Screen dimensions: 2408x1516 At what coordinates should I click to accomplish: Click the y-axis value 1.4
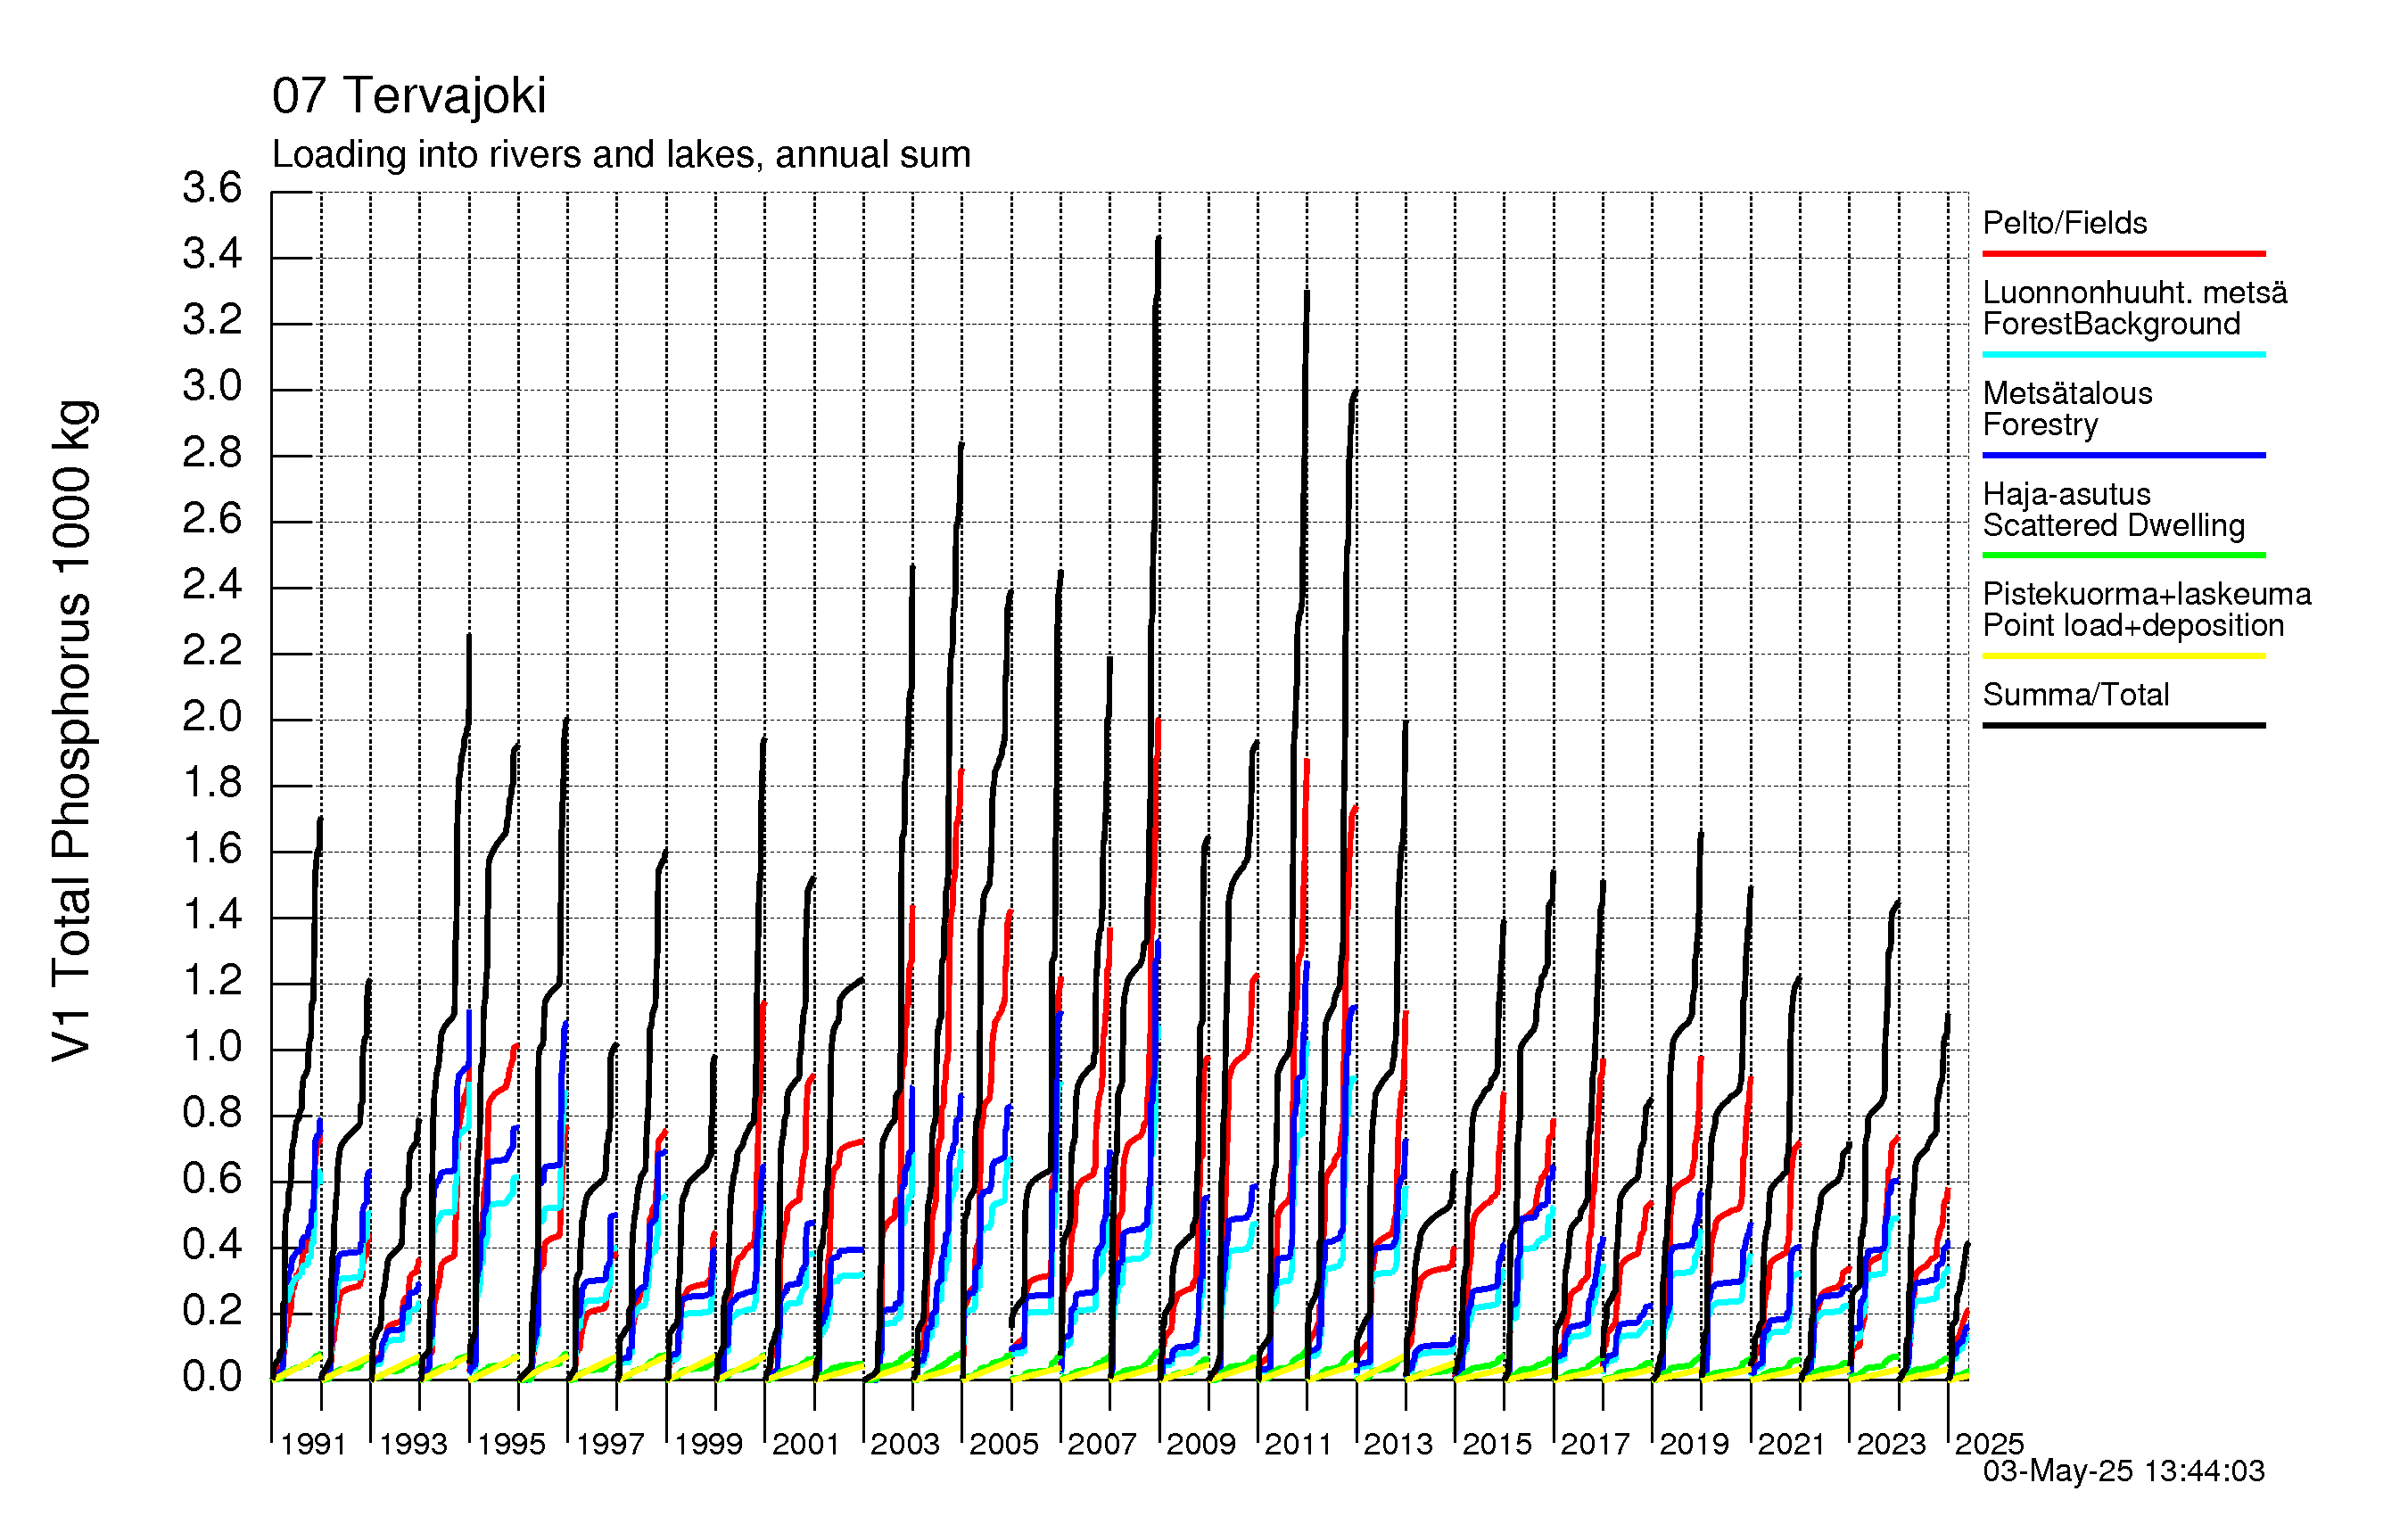click(212, 915)
